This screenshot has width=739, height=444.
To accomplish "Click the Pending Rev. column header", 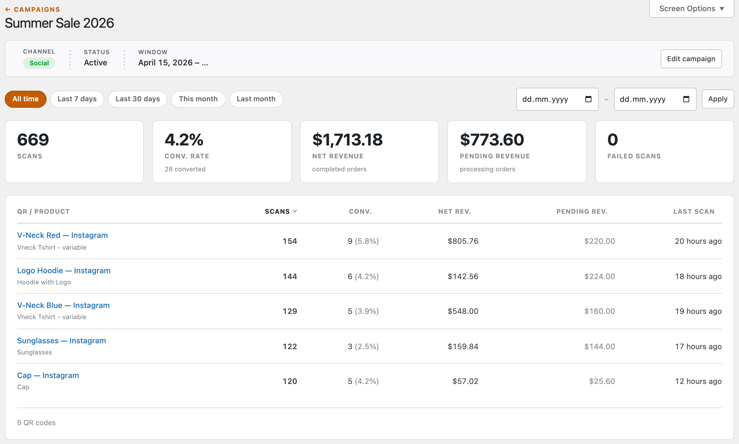I will click(x=582, y=211).
